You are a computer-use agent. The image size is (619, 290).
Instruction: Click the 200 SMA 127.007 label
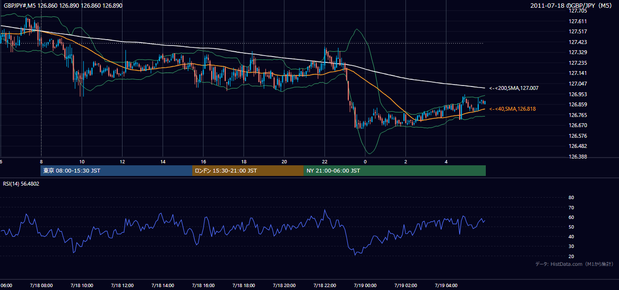coord(513,88)
